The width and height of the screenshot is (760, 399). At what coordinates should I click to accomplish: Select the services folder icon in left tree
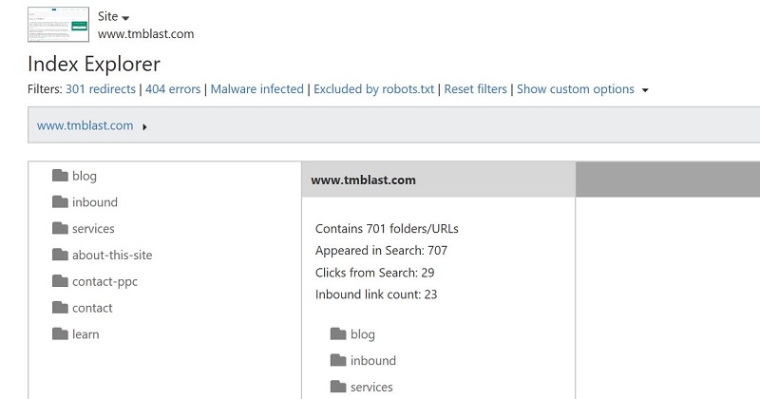[x=60, y=228]
